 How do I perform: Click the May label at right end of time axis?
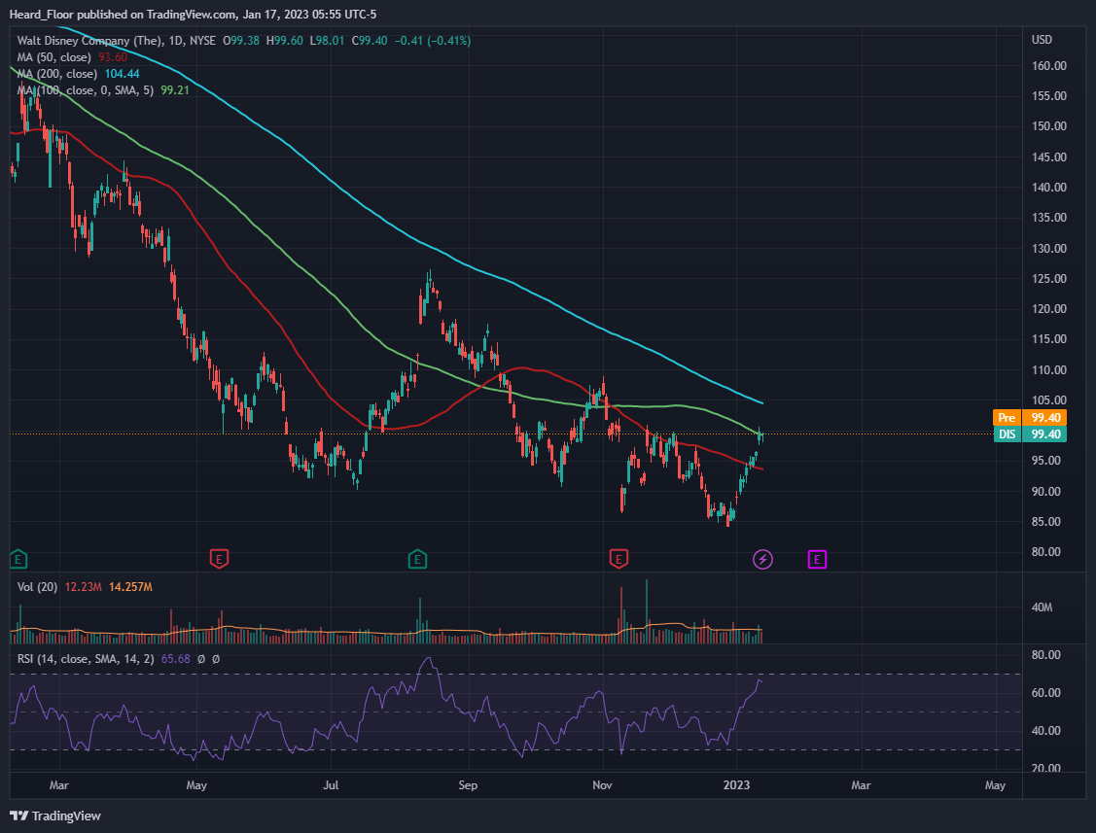996,785
